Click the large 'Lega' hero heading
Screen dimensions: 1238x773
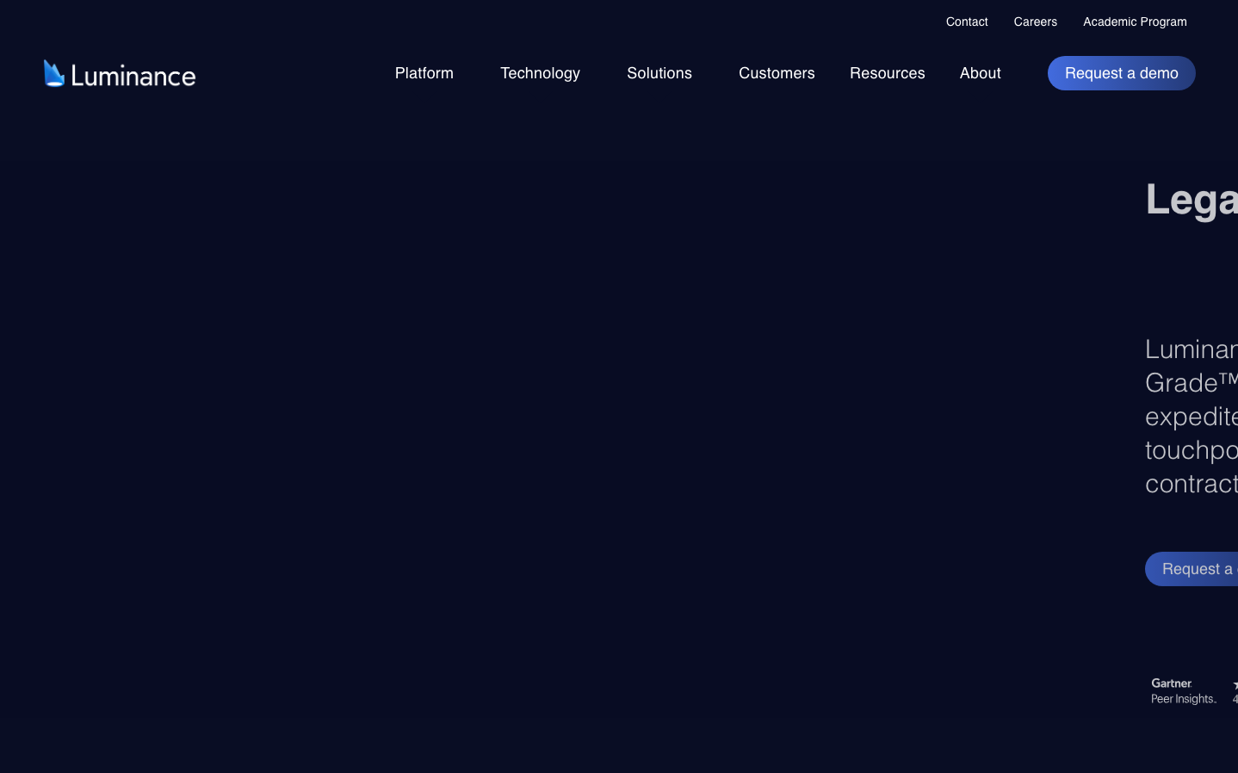tap(1191, 200)
